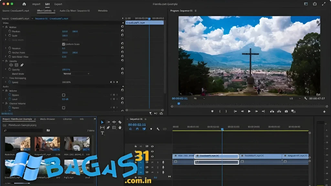
Task: Reset the Position parameter
Action: pos(122,31)
